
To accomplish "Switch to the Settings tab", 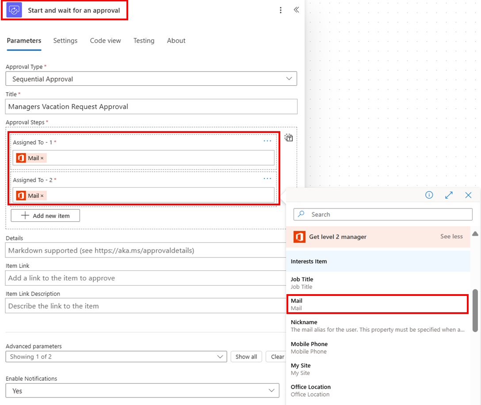I will coord(65,41).
